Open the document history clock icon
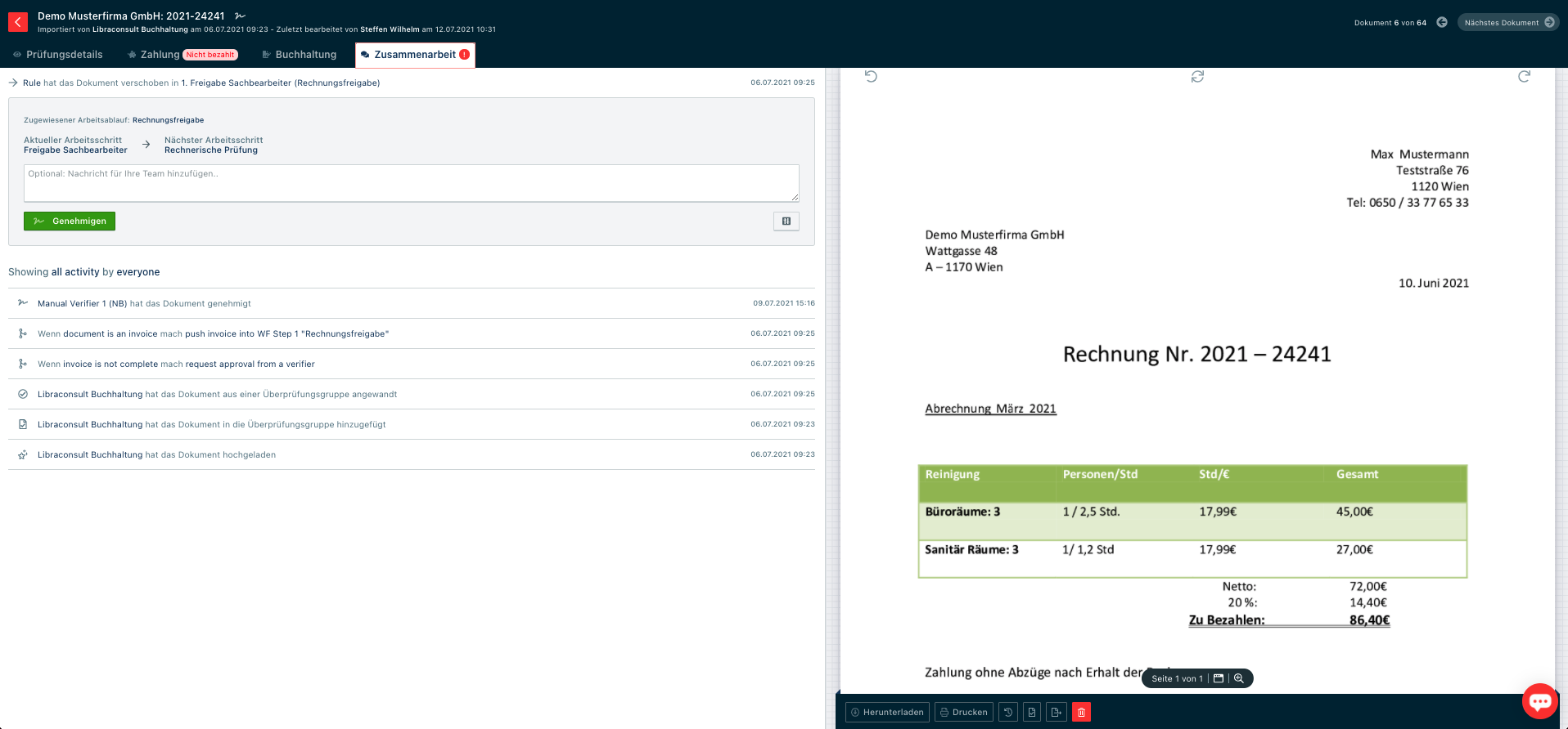 pyautogui.click(x=1008, y=712)
